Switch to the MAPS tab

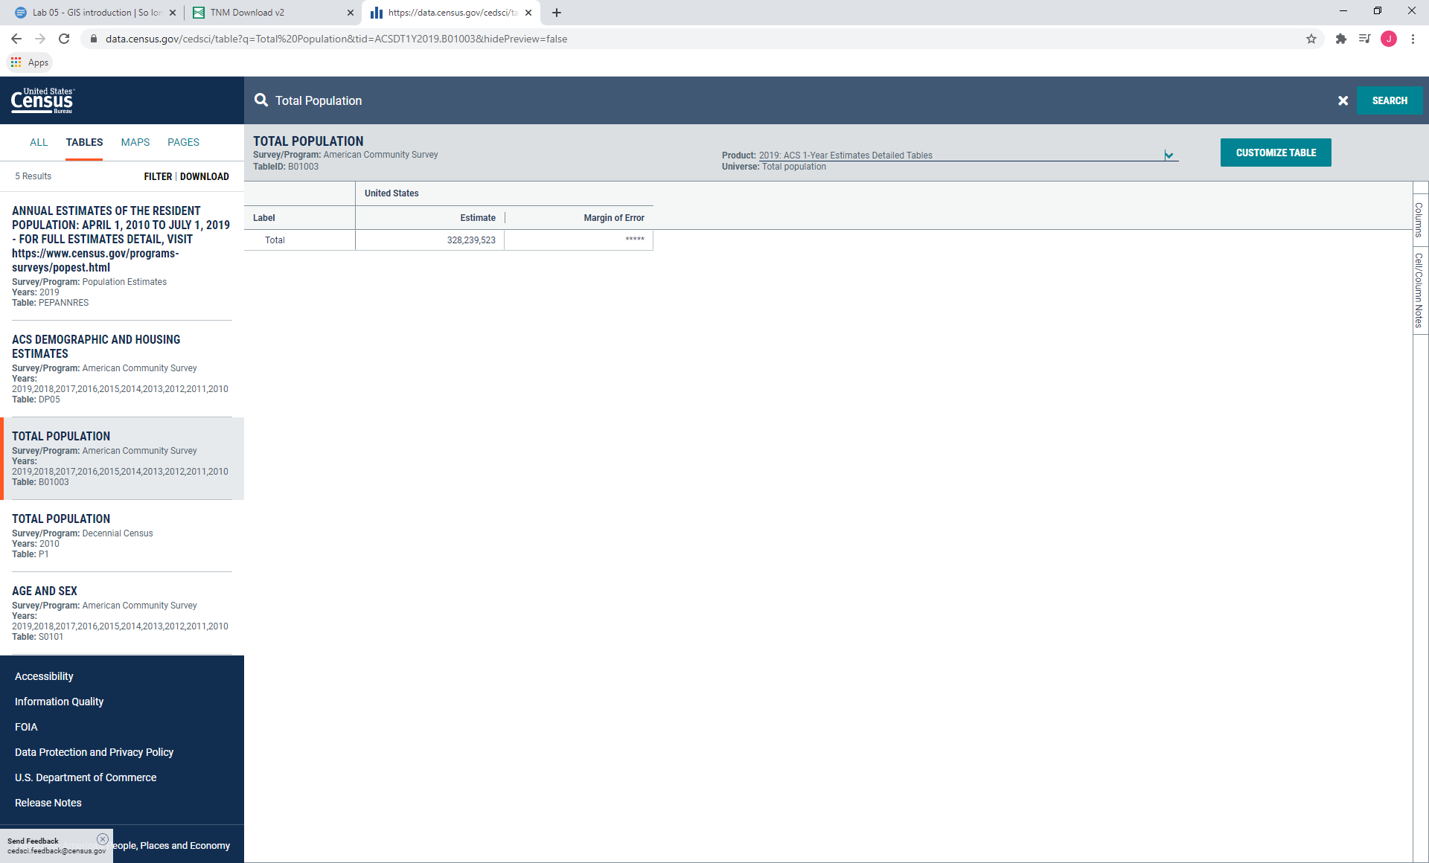coord(135,142)
